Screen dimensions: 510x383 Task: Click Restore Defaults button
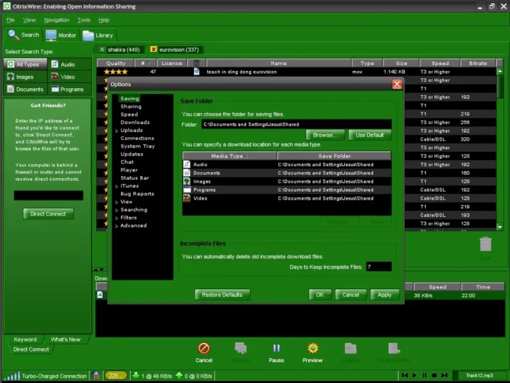222,294
